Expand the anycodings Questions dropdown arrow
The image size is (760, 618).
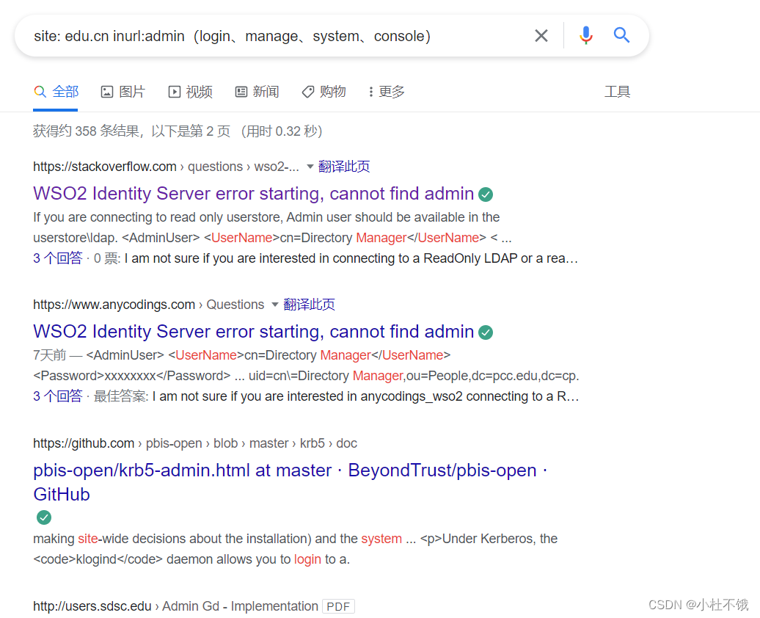point(277,305)
